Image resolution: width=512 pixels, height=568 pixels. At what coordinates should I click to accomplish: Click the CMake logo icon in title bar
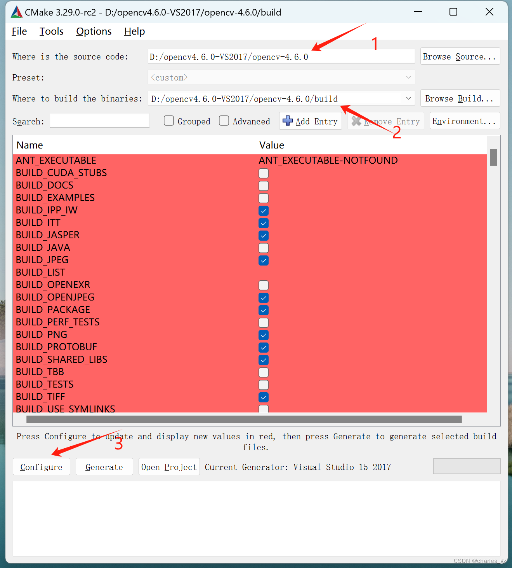[x=17, y=12]
